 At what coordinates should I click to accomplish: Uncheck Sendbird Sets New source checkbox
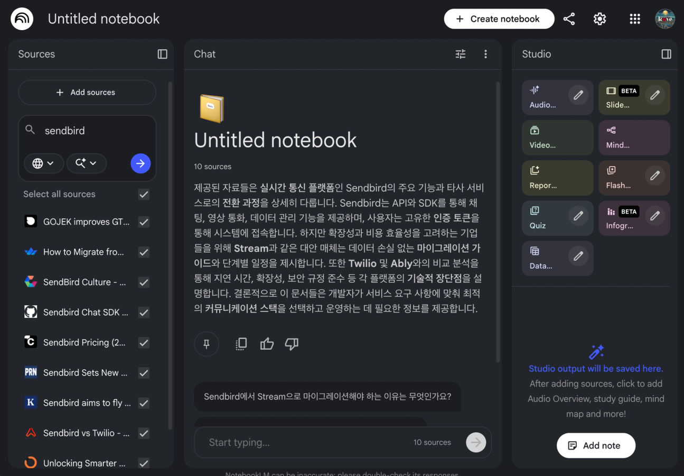(144, 373)
